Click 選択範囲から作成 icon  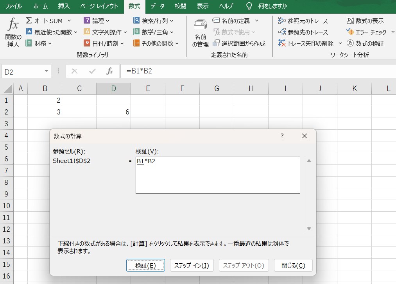pyautogui.click(x=216, y=43)
